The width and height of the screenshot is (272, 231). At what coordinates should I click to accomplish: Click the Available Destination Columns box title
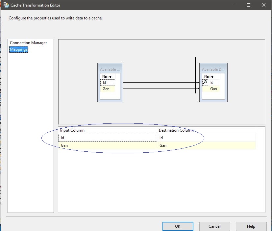(213, 69)
